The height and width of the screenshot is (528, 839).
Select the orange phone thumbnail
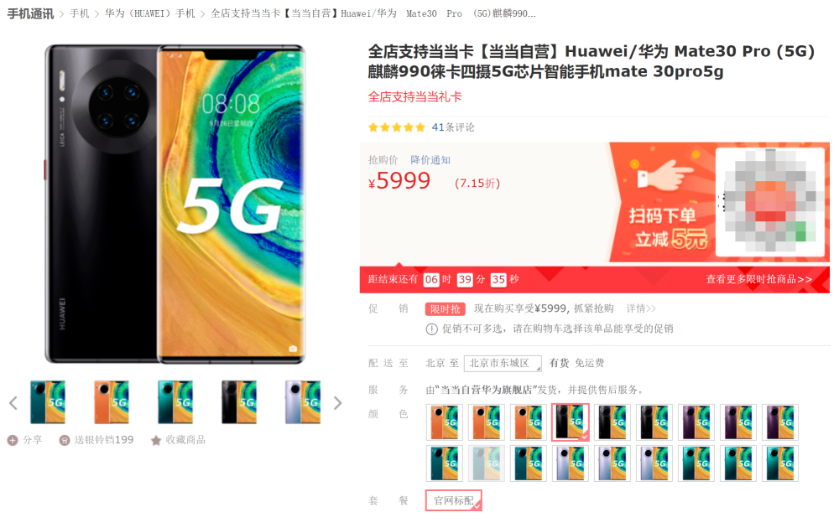112,402
